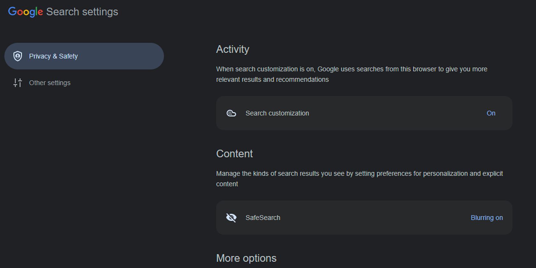Image resolution: width=536 pixels, height=268 pixels.
Task: Click the Activity section heading
Action: coord(233,49)
